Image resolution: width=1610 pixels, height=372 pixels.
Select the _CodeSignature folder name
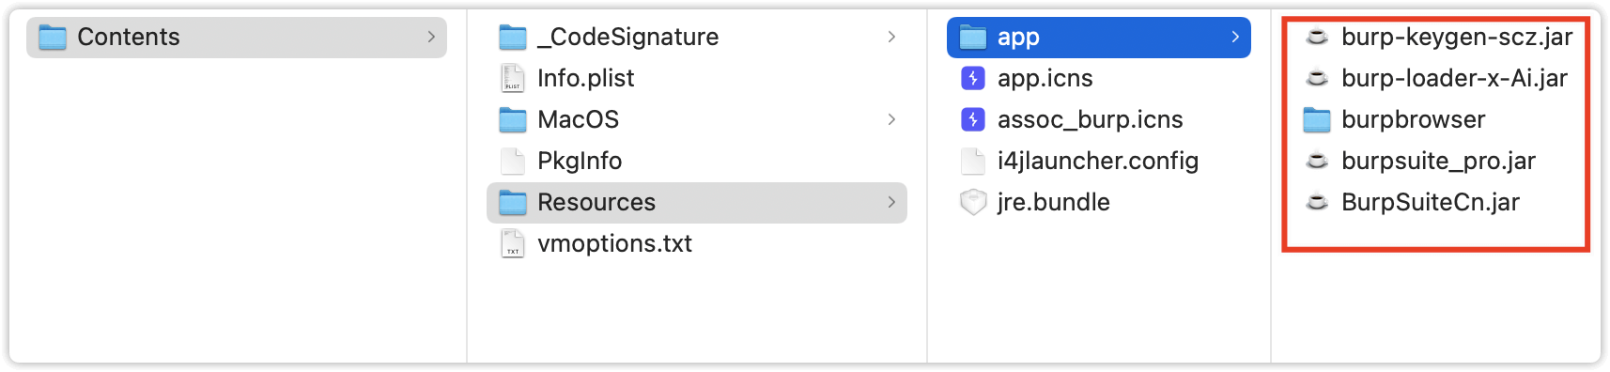(627, 37)
